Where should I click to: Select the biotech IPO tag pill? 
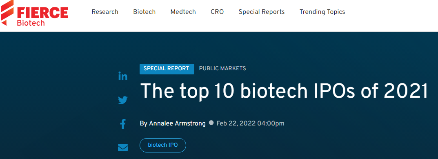(163, 145)
